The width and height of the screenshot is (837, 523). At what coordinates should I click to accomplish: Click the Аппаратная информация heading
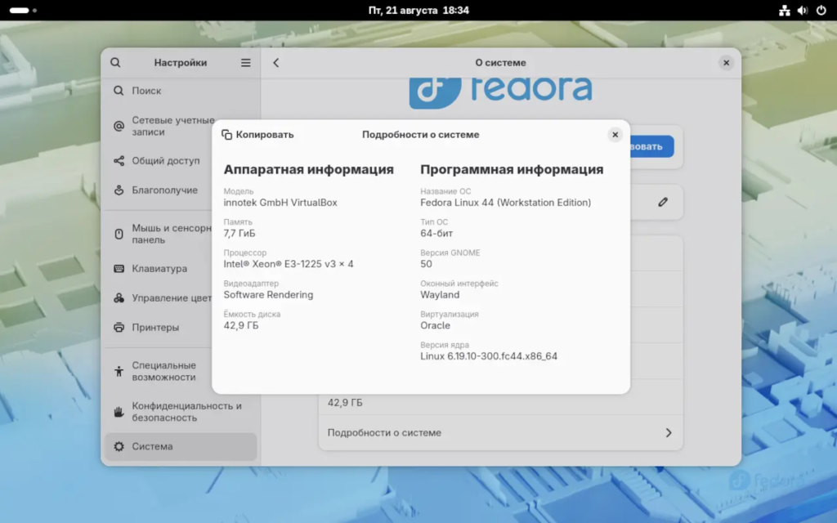pyautogui.click(x=308, y=169)
